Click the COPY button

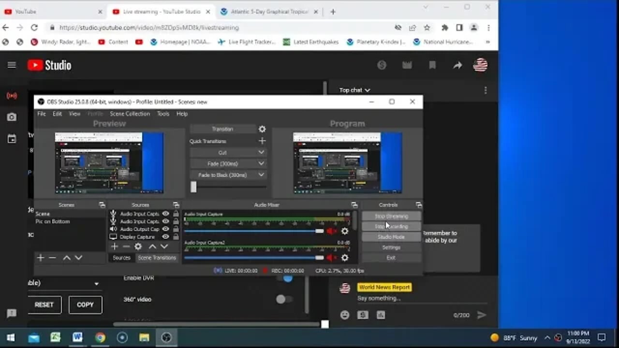(85, 305)
